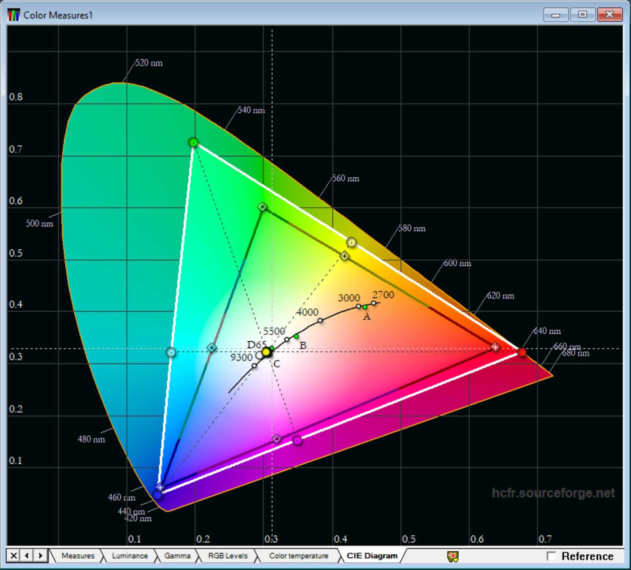Click the reference yellow secondary diamond marker
This screenshot has width=631, height=570.
pos(345,256)
